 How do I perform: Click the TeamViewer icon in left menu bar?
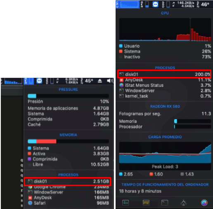tap(39, 81)
